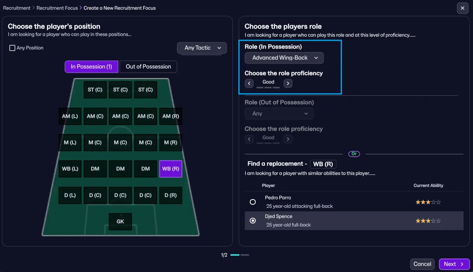The height and width of the screenshot is (272, 473).
Task: Click Djed Spence's current ability stars
Action: click(x=428, y=221)
